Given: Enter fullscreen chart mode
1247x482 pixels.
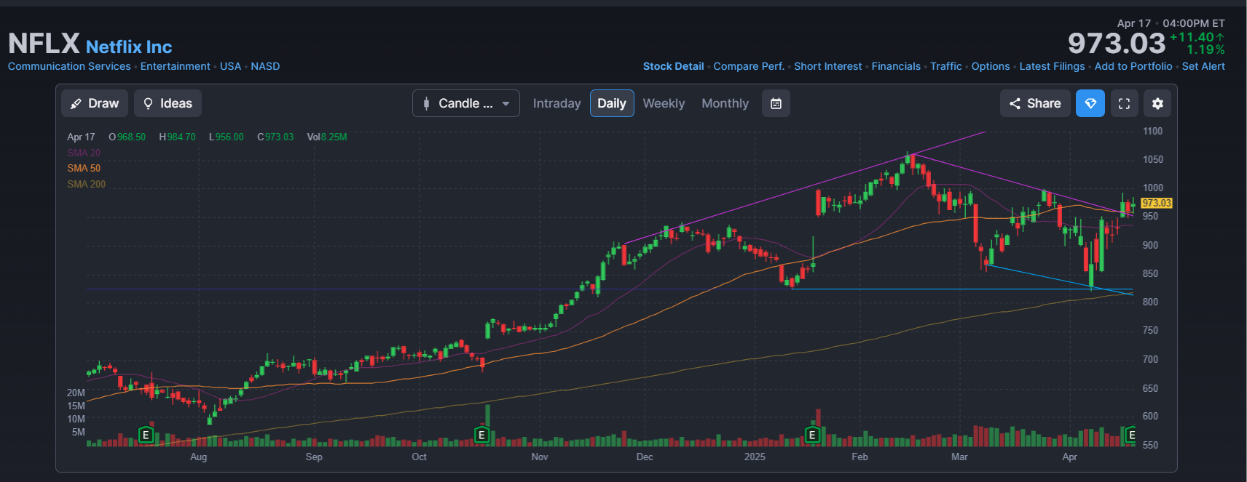Looking at the screenshot, I should (x=1124, y=103).
